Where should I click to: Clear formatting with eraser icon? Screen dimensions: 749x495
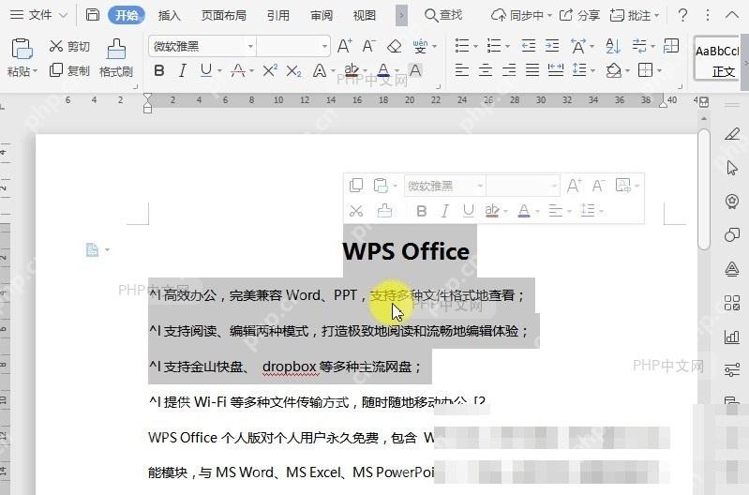coord(394,46)
